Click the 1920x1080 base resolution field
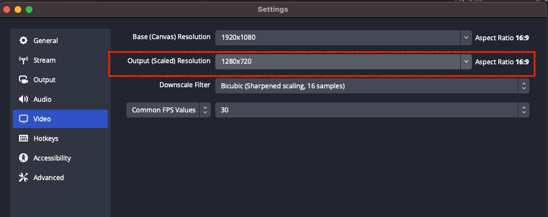The image size is (548, 217). 338,37
